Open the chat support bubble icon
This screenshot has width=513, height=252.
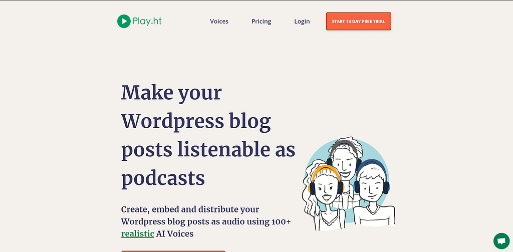pos(501,241)
